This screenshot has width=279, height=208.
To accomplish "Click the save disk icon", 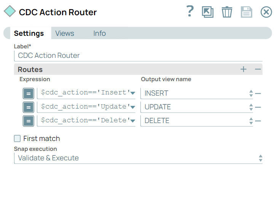I will pyautogui.click(x=246, y=12).
